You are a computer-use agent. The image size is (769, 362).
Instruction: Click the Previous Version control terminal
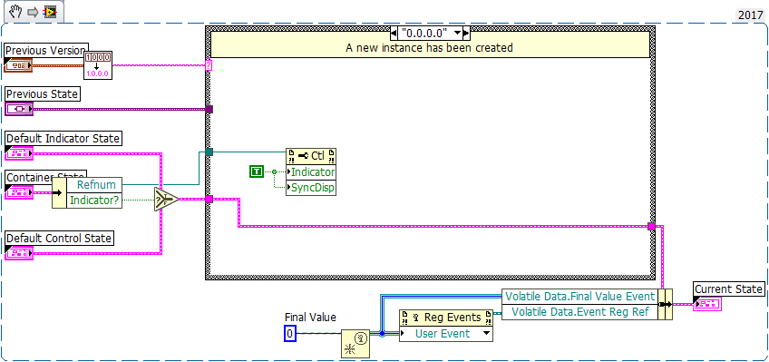18,64
